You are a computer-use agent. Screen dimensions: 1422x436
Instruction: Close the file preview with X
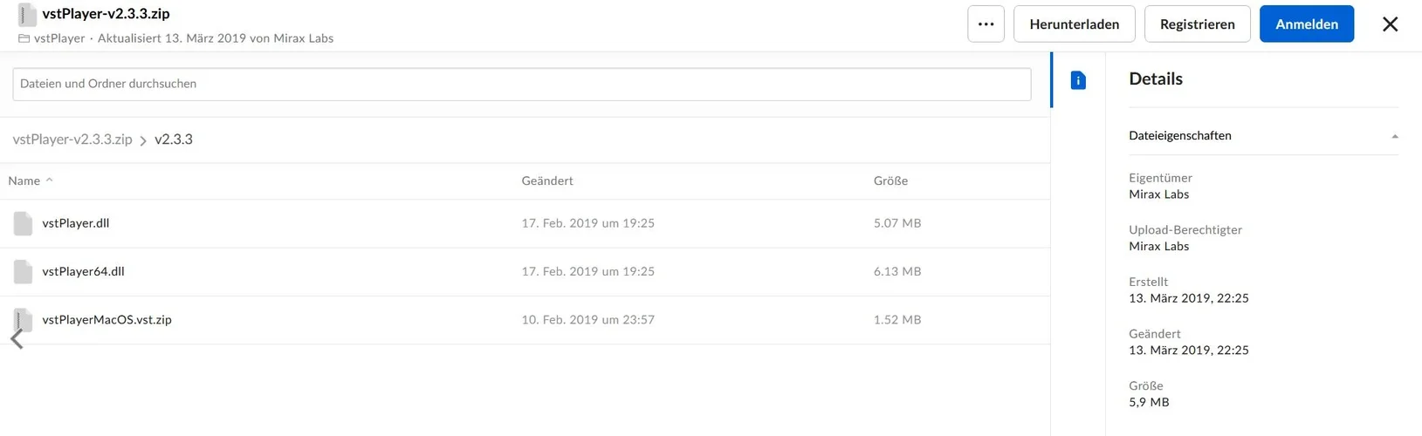[1390, 24]
